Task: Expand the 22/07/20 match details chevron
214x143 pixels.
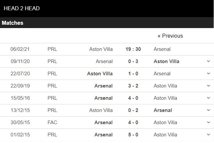Action: coord(208,74)
